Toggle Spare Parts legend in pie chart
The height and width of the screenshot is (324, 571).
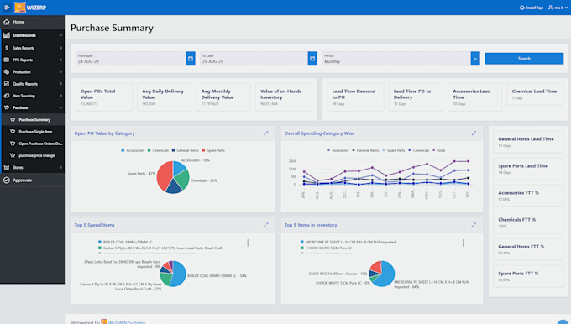click(213, 150)
